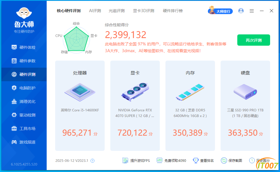Viewport: 280px width, 172px height.
Task: Close the 鲁大师 window
Action: click(x=272, y=11)
